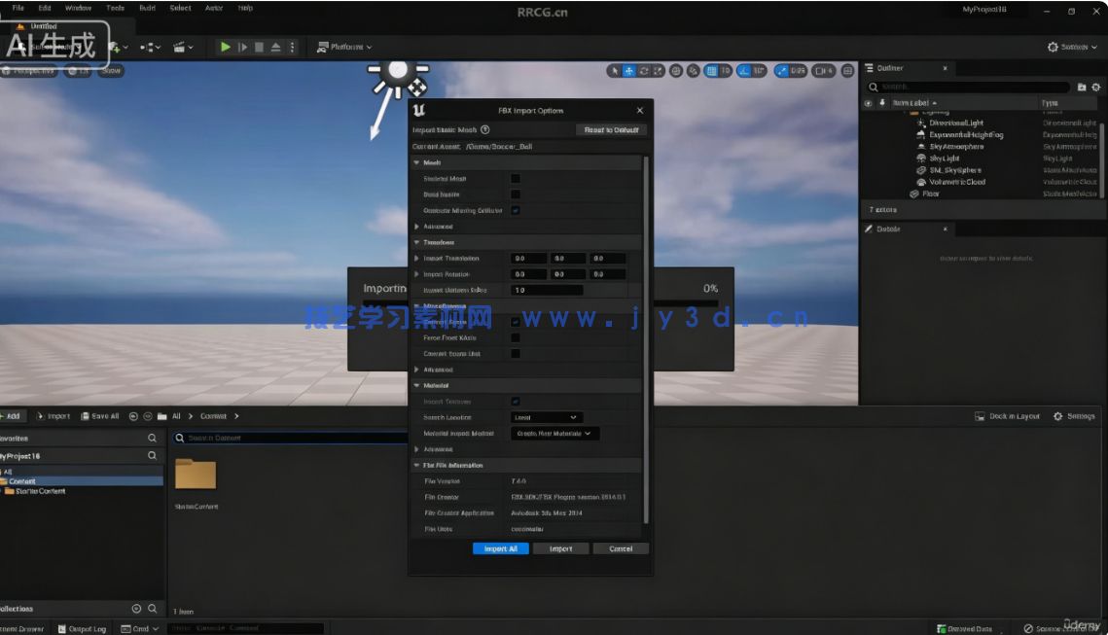Click the Stop simulation square icon

click(x=260, y=47)
